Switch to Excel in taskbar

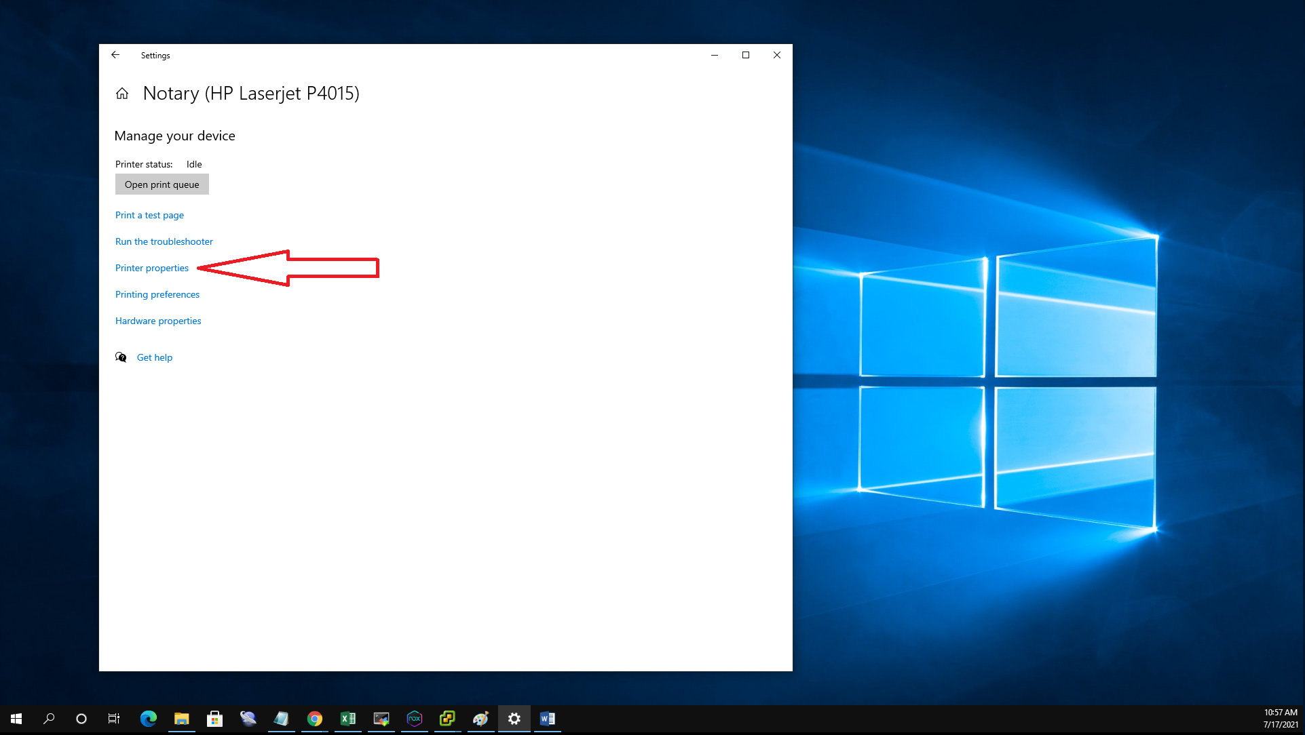(x=348, y=719)
